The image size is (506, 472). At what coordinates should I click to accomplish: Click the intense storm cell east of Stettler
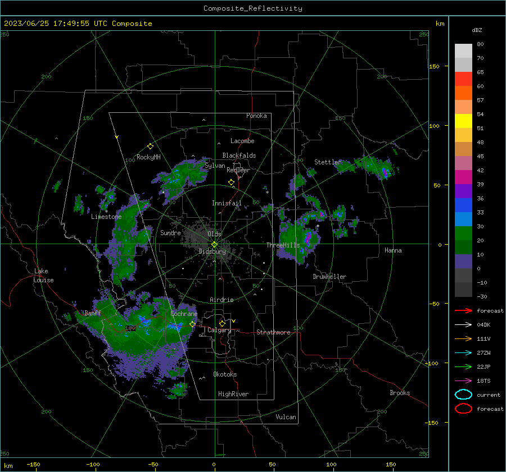click(x=385, y=172)
